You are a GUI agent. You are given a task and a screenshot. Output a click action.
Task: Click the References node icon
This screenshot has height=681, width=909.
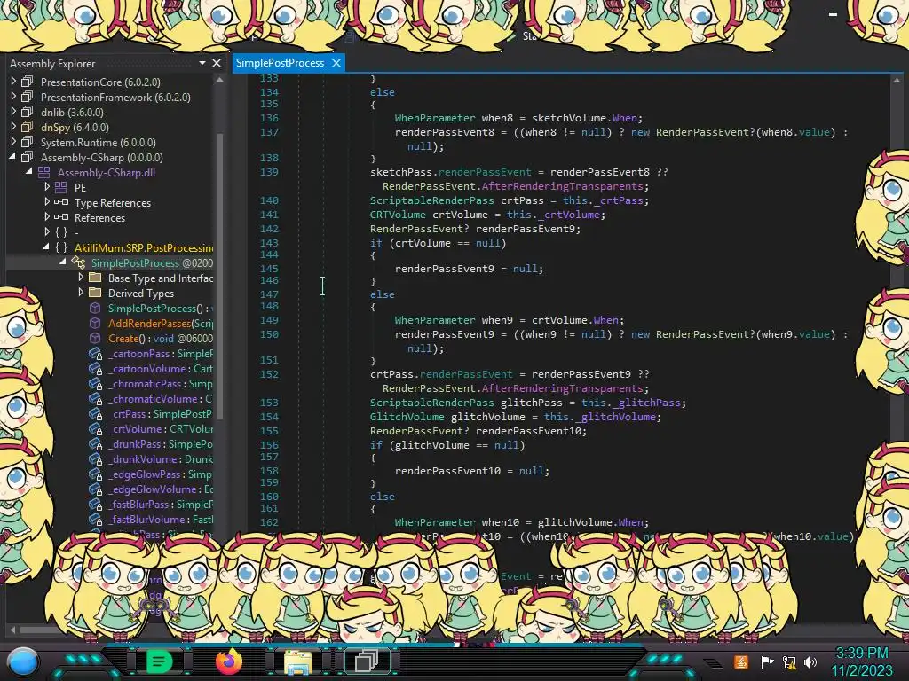point(61,217)
